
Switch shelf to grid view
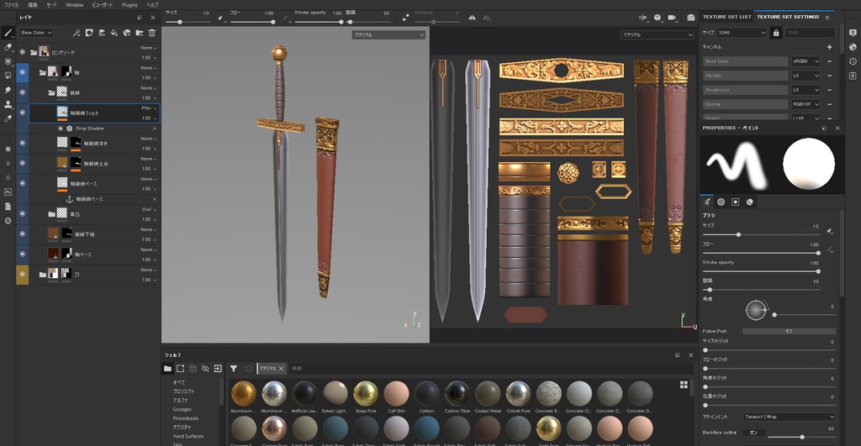click(x=684, y=385)
